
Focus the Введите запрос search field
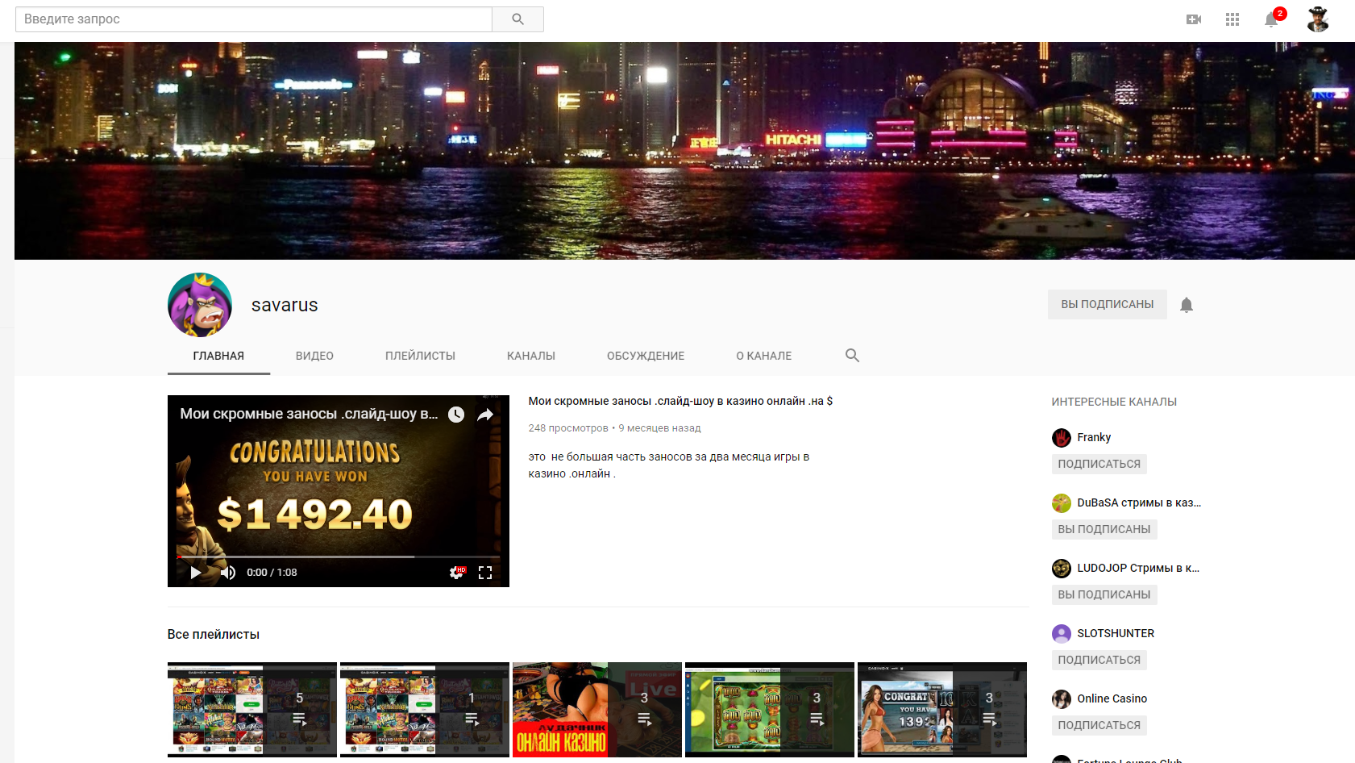point(254,19)
